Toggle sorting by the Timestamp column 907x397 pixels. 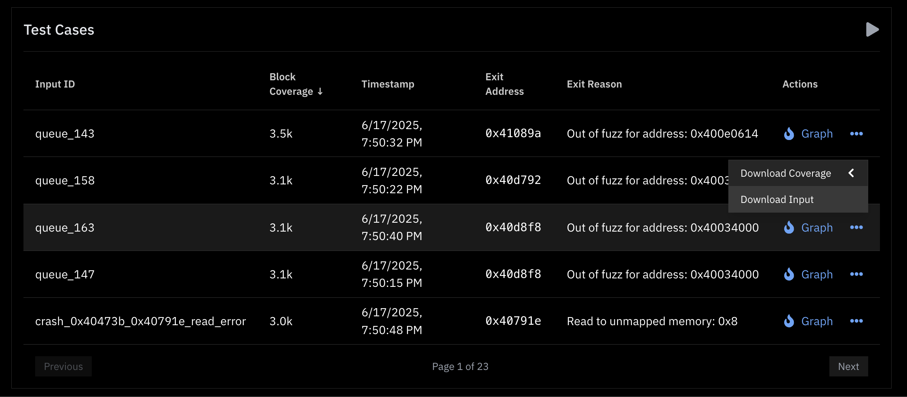point(388,84)
